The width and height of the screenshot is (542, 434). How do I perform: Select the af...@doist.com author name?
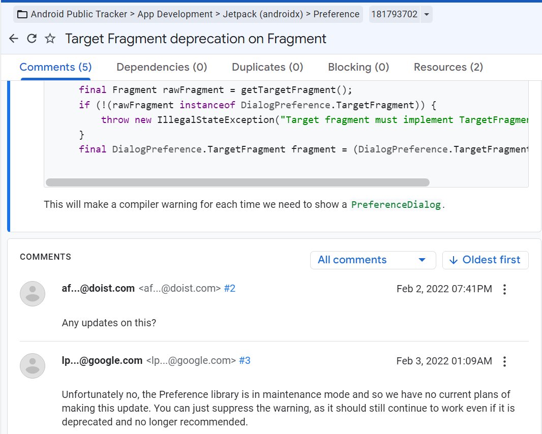click(x=98, y=288)
